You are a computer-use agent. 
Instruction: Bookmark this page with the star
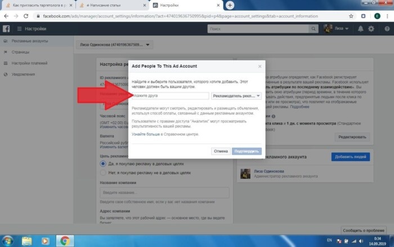(x=351, y=16)
